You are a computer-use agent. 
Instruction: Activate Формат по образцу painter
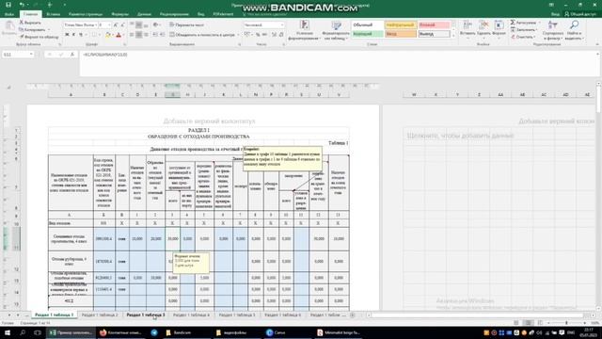[40, 37]
